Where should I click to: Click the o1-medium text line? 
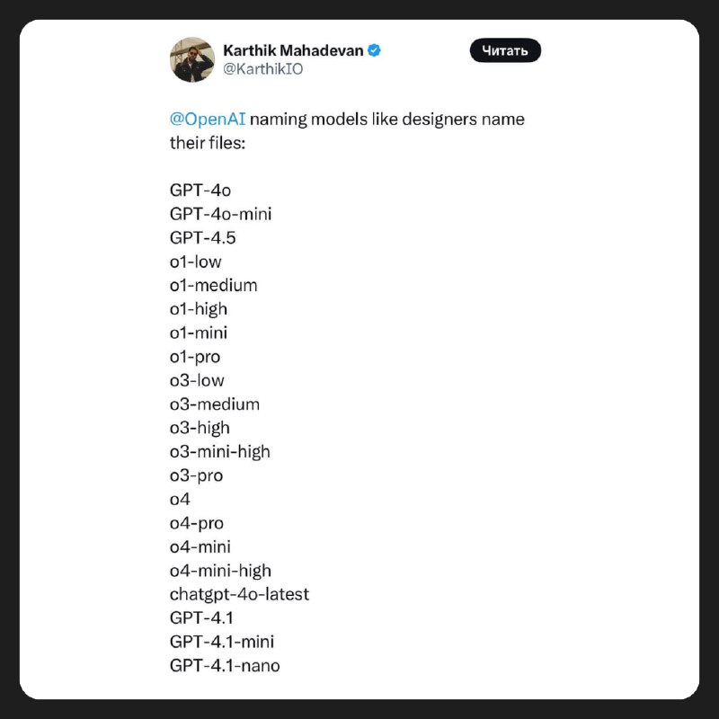coord(213,285)
